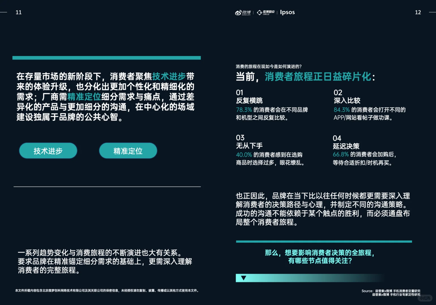Click the question 那么，想要影响消费者决策的全旅程
The width and height of the screenshot is (436, 305).
(x=320, y=252)
